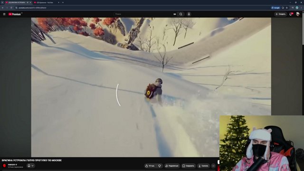Open the Create (Создать) button
The width and height of the screenshot is (304, 171).
click(280, 14)
